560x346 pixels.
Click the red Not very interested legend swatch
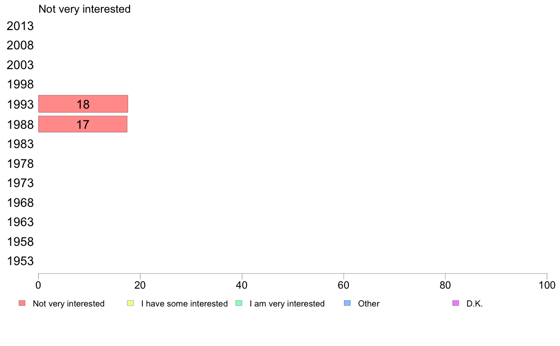[22, 303]
